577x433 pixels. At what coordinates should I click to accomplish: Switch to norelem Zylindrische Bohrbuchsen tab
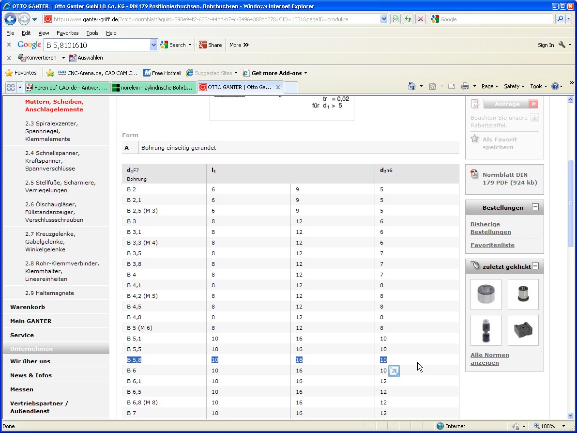pyautogui.click(x=154, y=87)
